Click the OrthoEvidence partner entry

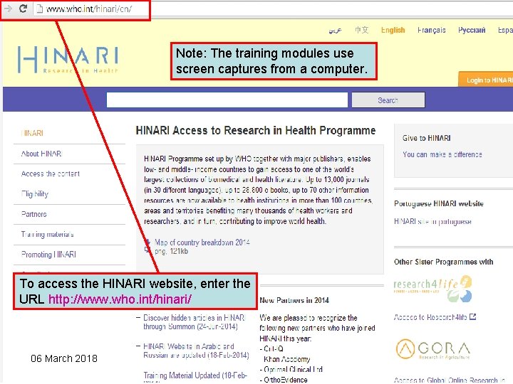pyautogui.click(x=284, y=380)
